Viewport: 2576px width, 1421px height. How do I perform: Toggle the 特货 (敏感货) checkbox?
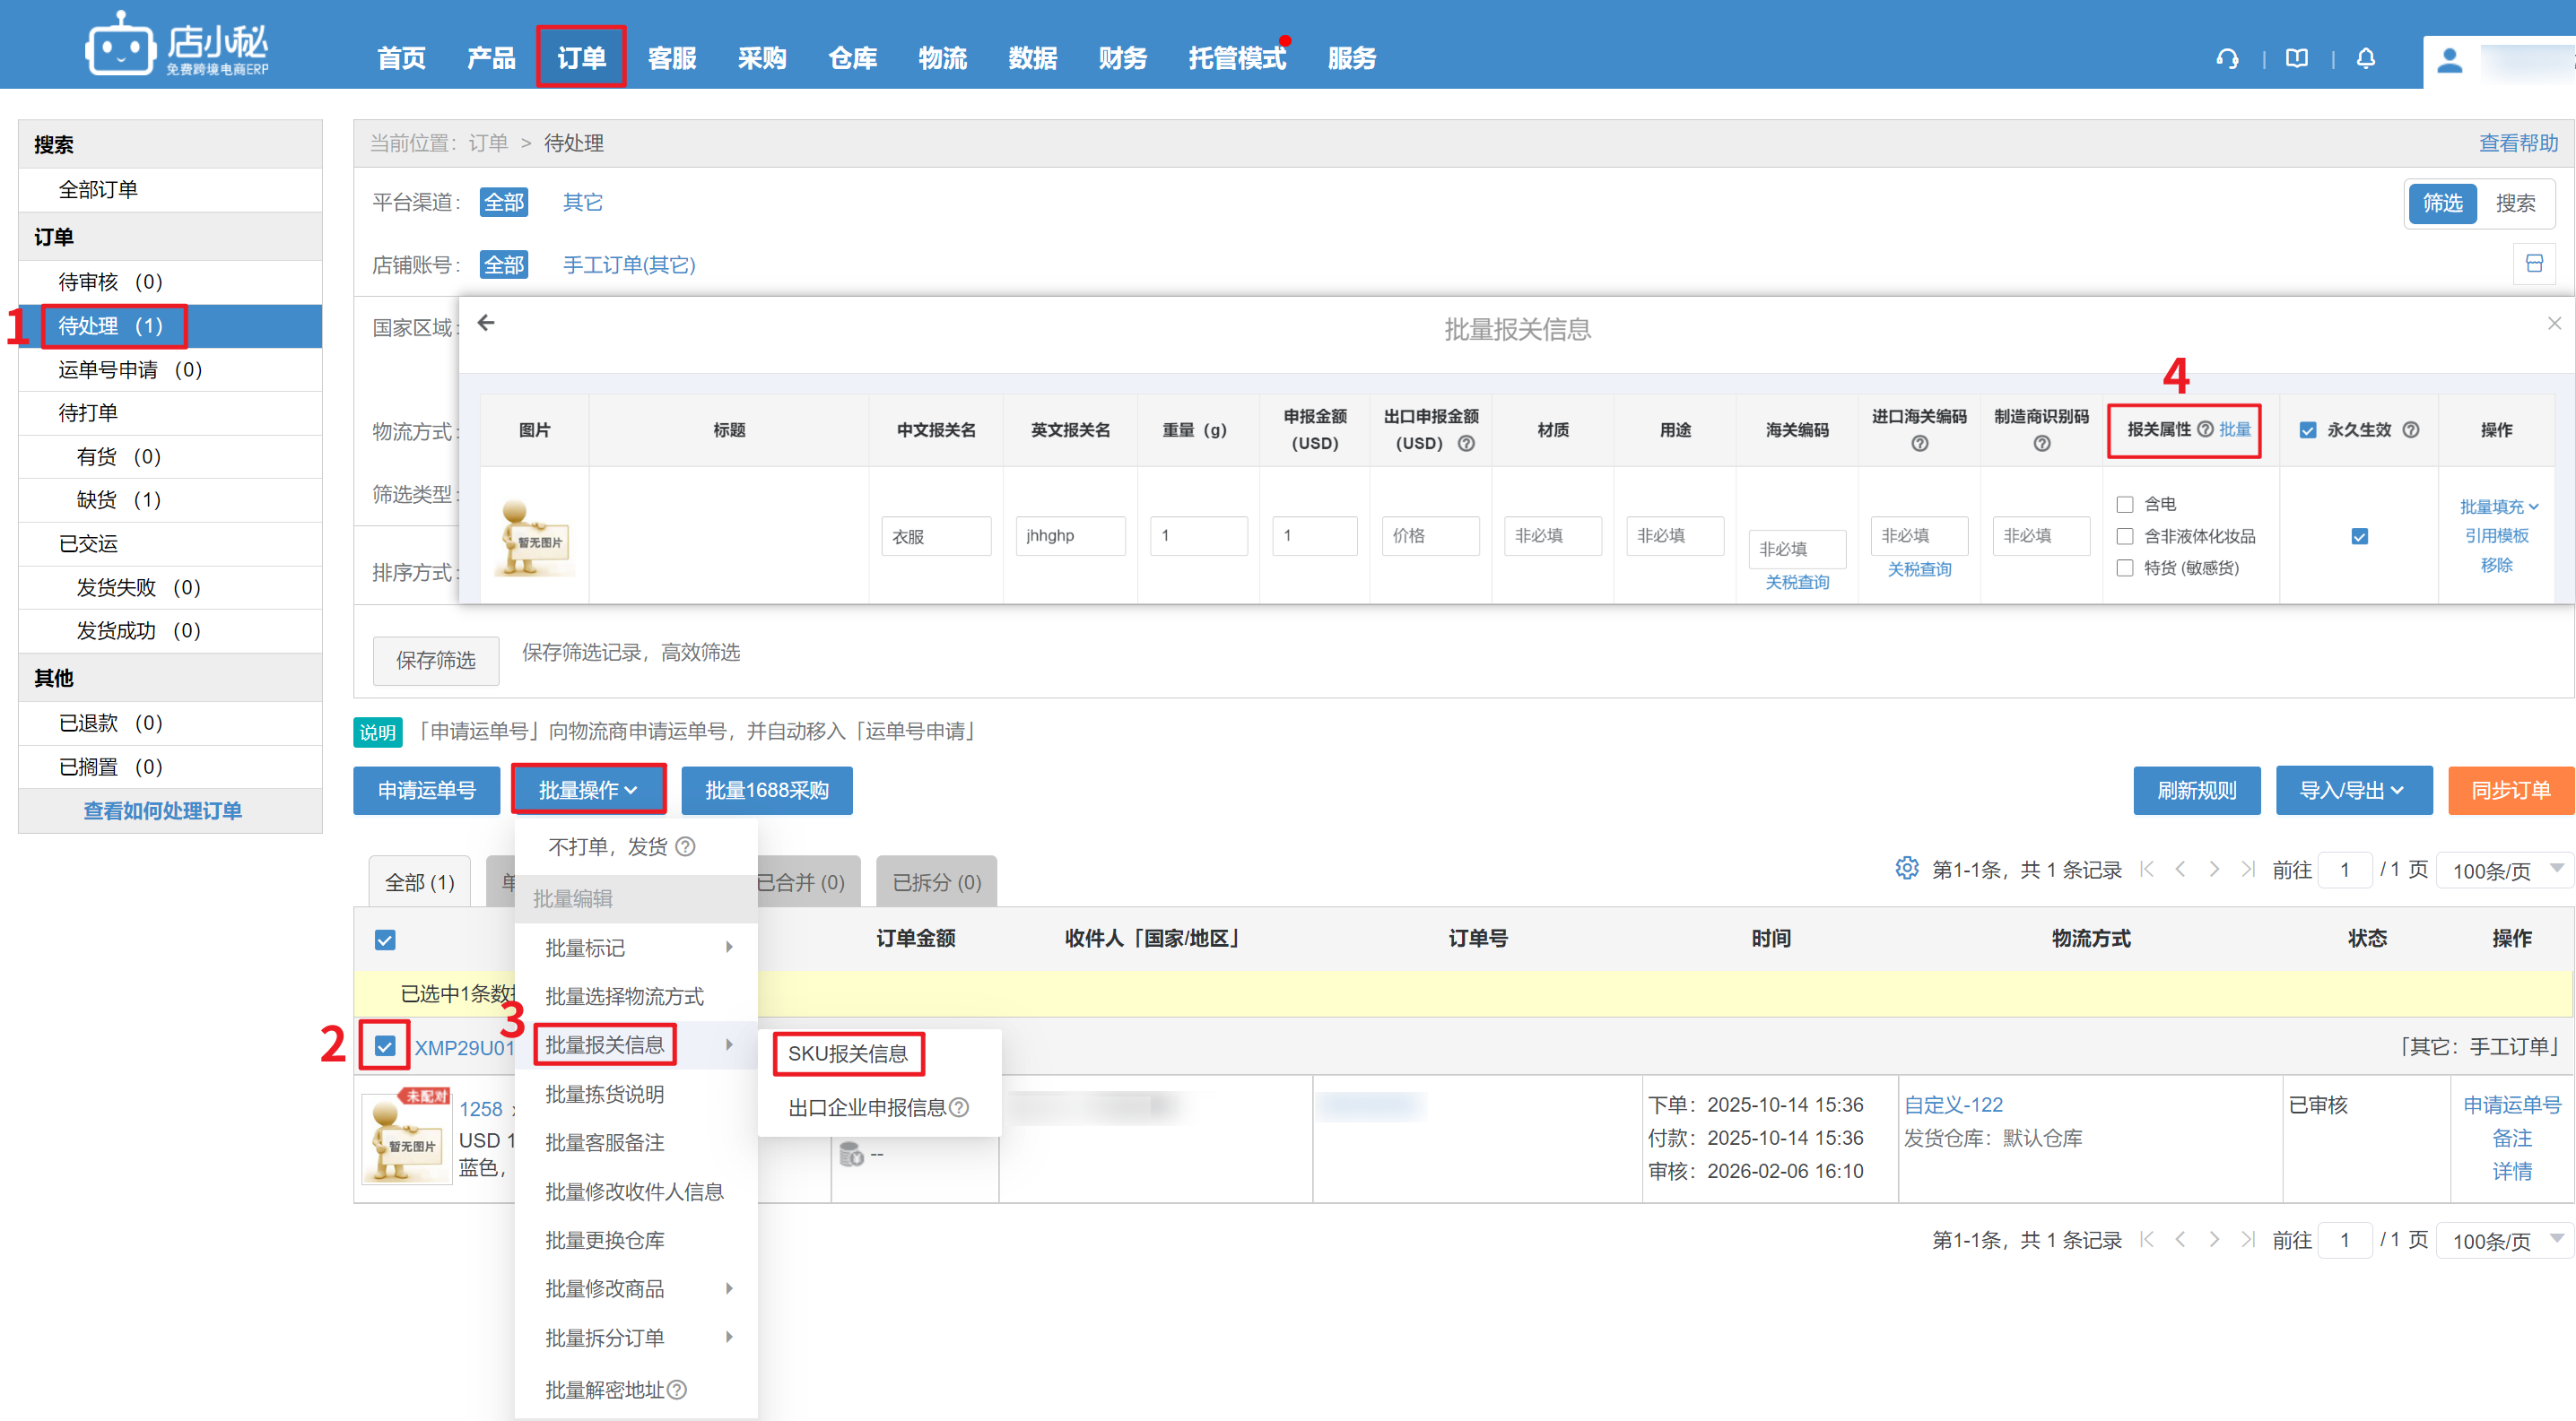[x=2125, y=568]
